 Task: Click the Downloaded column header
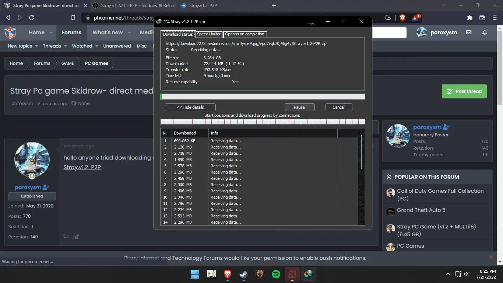click(x=190, y=133)
